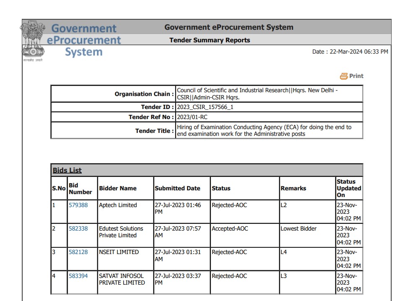Open bid number 582128

click(78, 252)
